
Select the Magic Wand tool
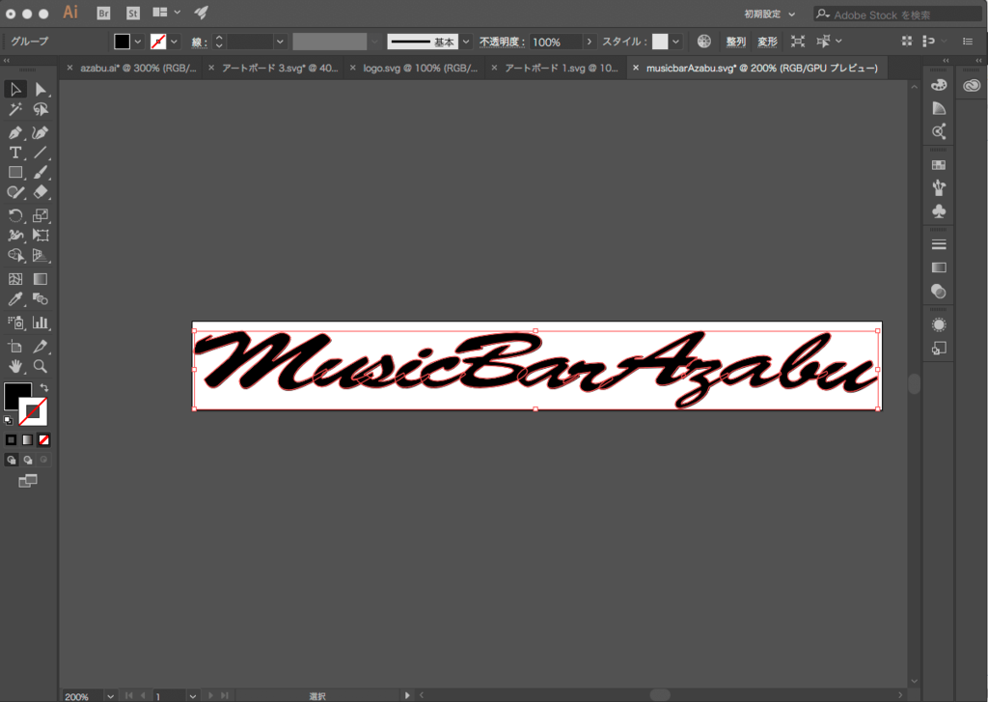click(15, 110)
